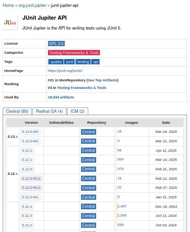View 20 usages of 5.12.0-RC1

[x=120, y=187]
